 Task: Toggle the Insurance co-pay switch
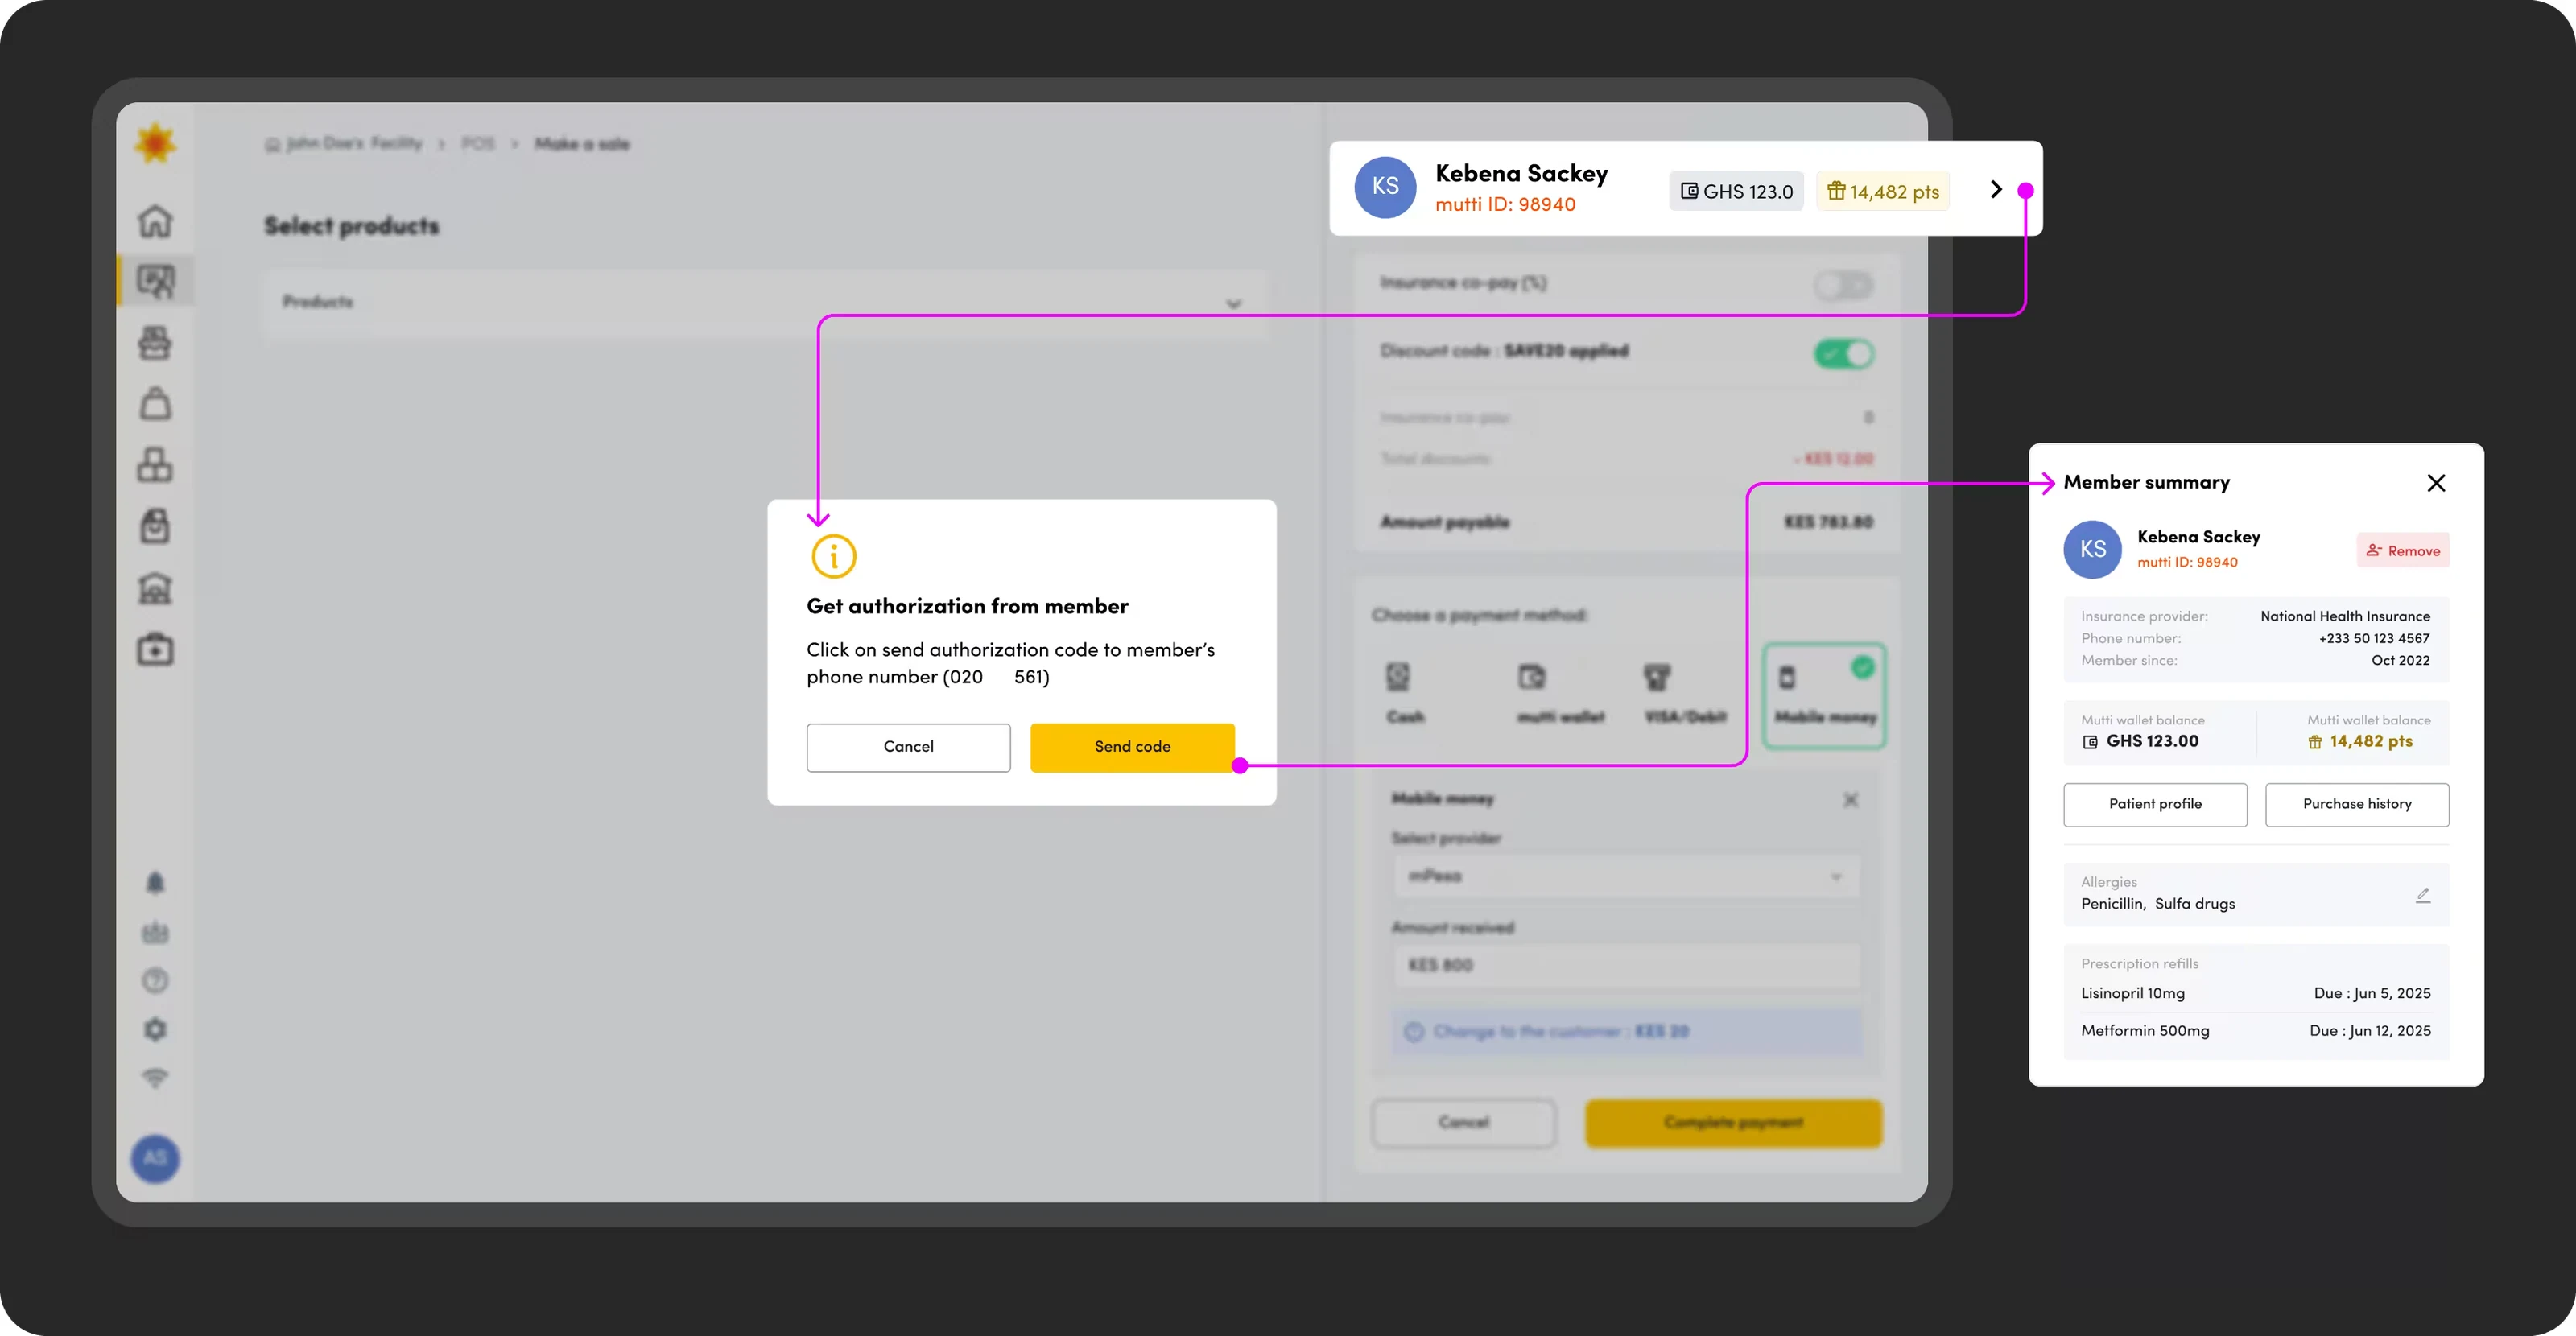[1844, 285]
